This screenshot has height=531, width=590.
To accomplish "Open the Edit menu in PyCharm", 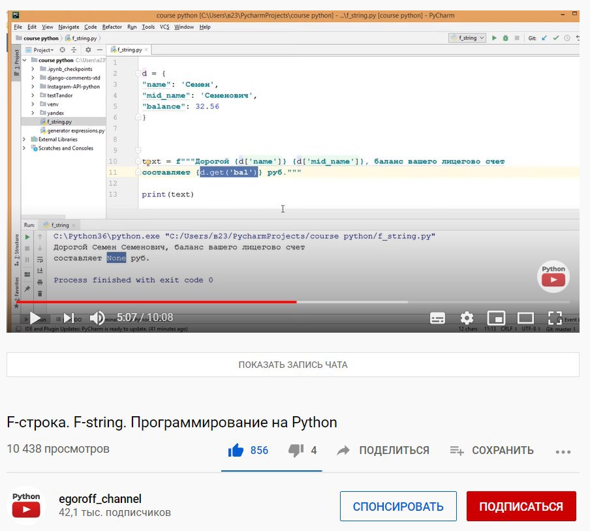I will click(32, 27).
